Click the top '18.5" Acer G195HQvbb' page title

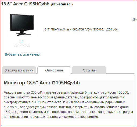tap(25, 4)
